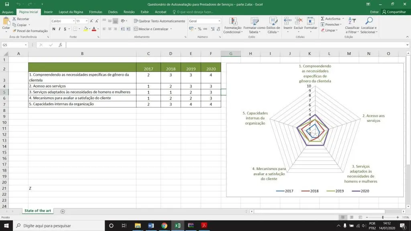Expand the Calibri font name dropdown
Image resolution: width=411 pixels, height=231 pixels.
(x=73, y=21)
